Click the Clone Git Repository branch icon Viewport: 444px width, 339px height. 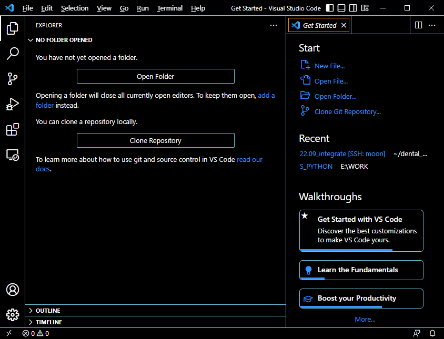[305, 111]
